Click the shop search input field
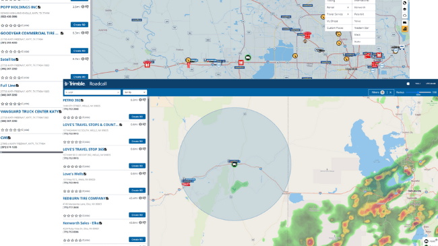Image resolution: width=438 pixels, height=246 pixels. click(x=92, y=92)
